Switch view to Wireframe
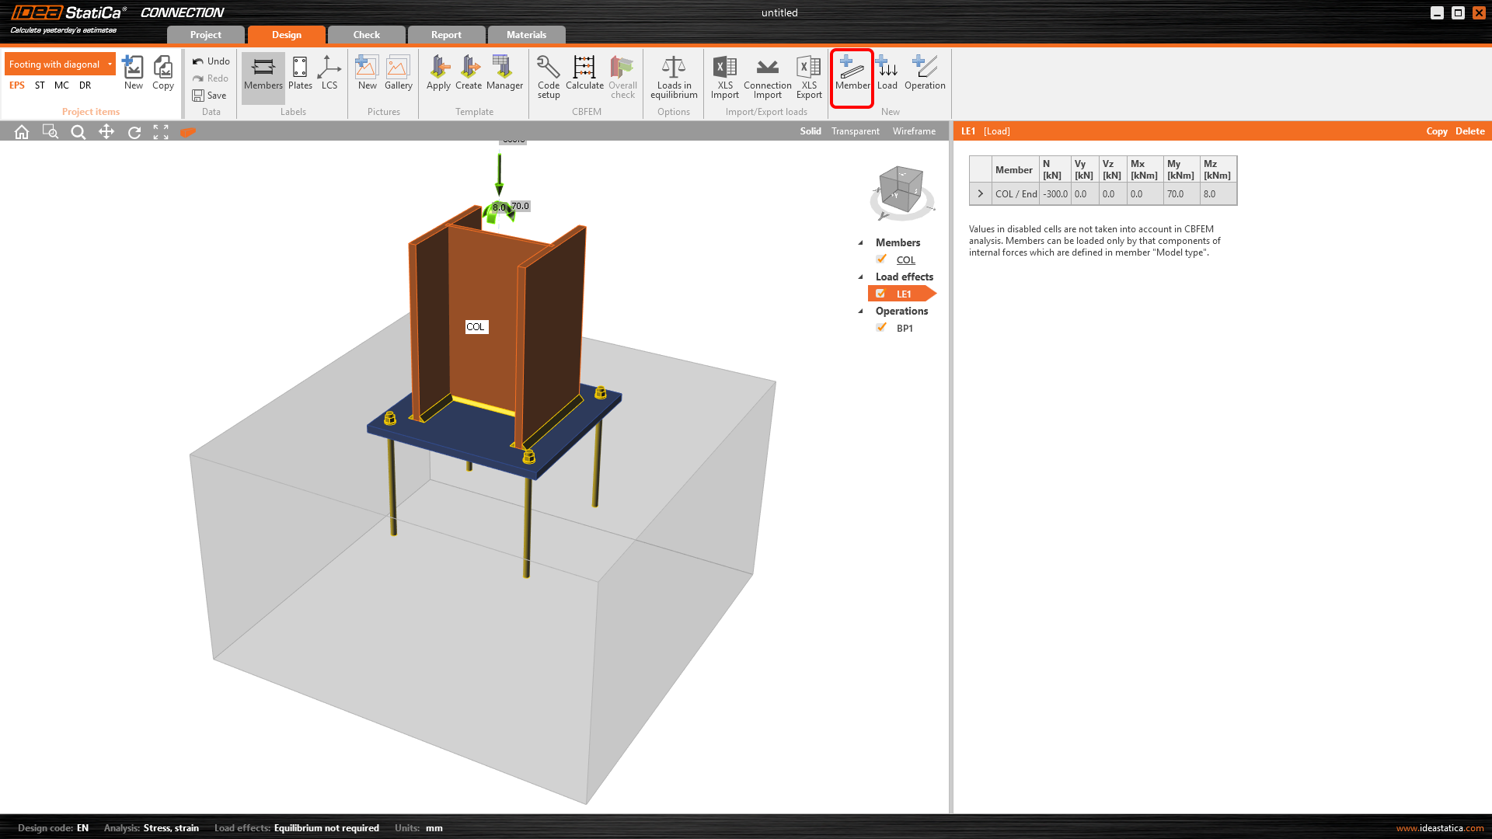 [914, 131]
